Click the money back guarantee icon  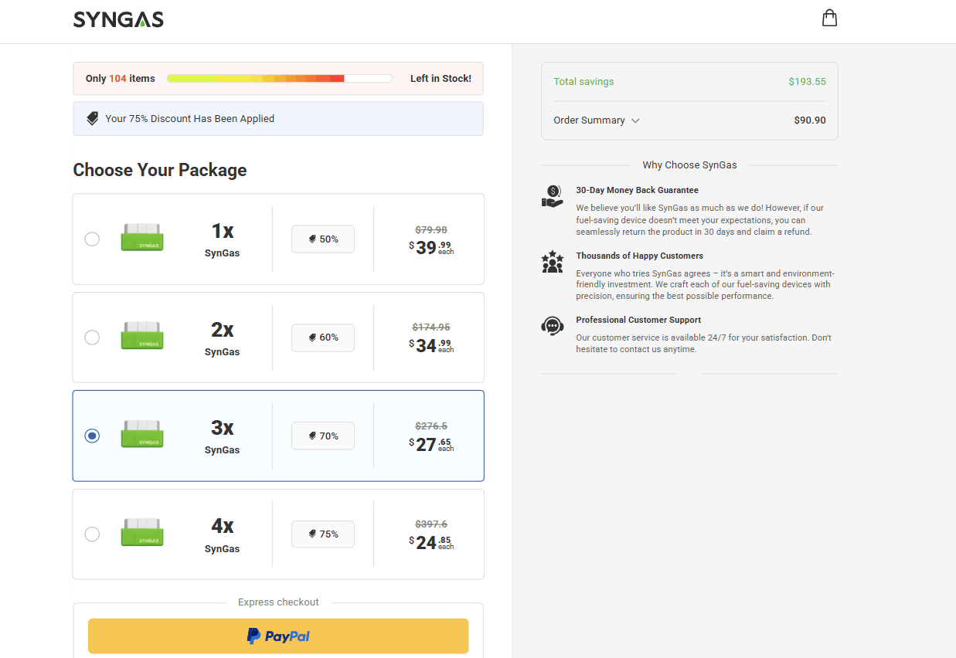552,196
